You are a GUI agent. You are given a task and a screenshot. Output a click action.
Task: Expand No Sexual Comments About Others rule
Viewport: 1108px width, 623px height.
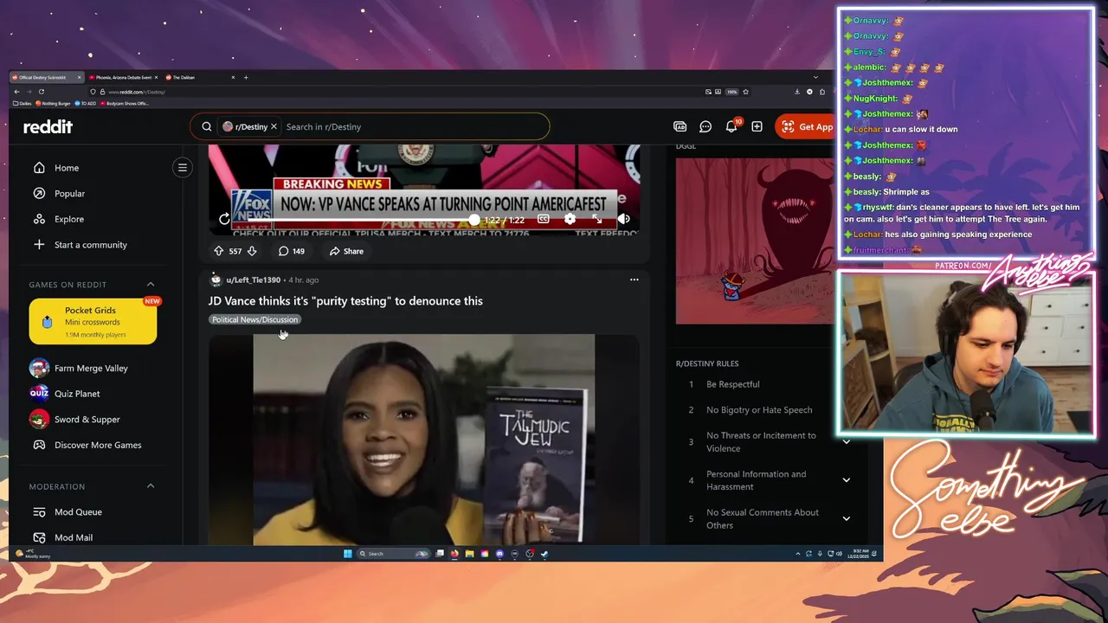(x=847, y=518)
